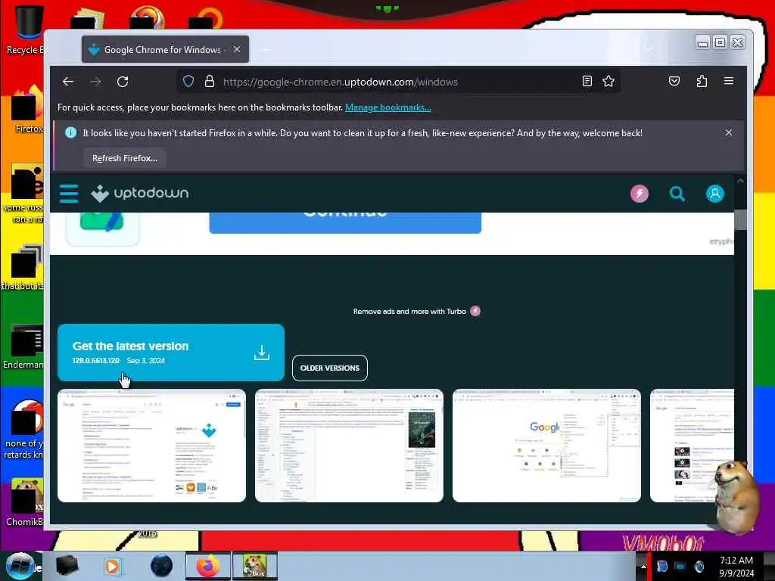This screenshot has width=775, height=581.
Task: Click the black box taskbar icon
Action: (x=67, y=566)
